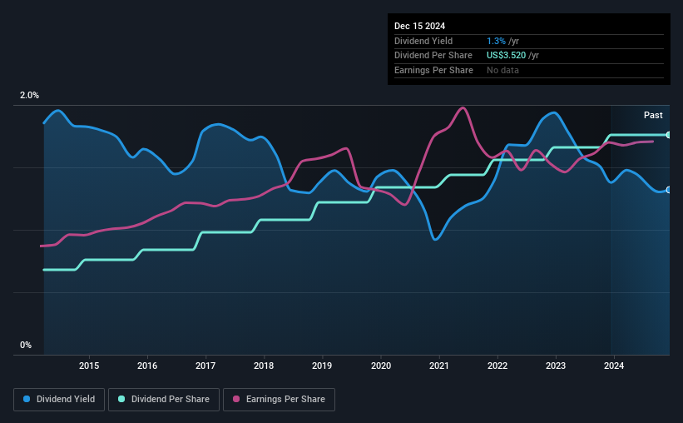Screen dimensions: 683x423
Task: Click the Dividend Yield tooltip row label
Action: pyautogui.click(x=423, y=41)
